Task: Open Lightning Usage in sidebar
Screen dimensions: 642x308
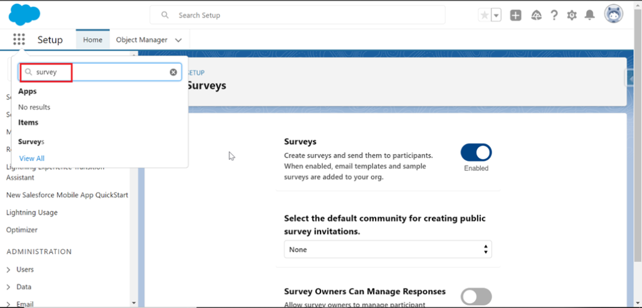Action: tap(32, 212)
